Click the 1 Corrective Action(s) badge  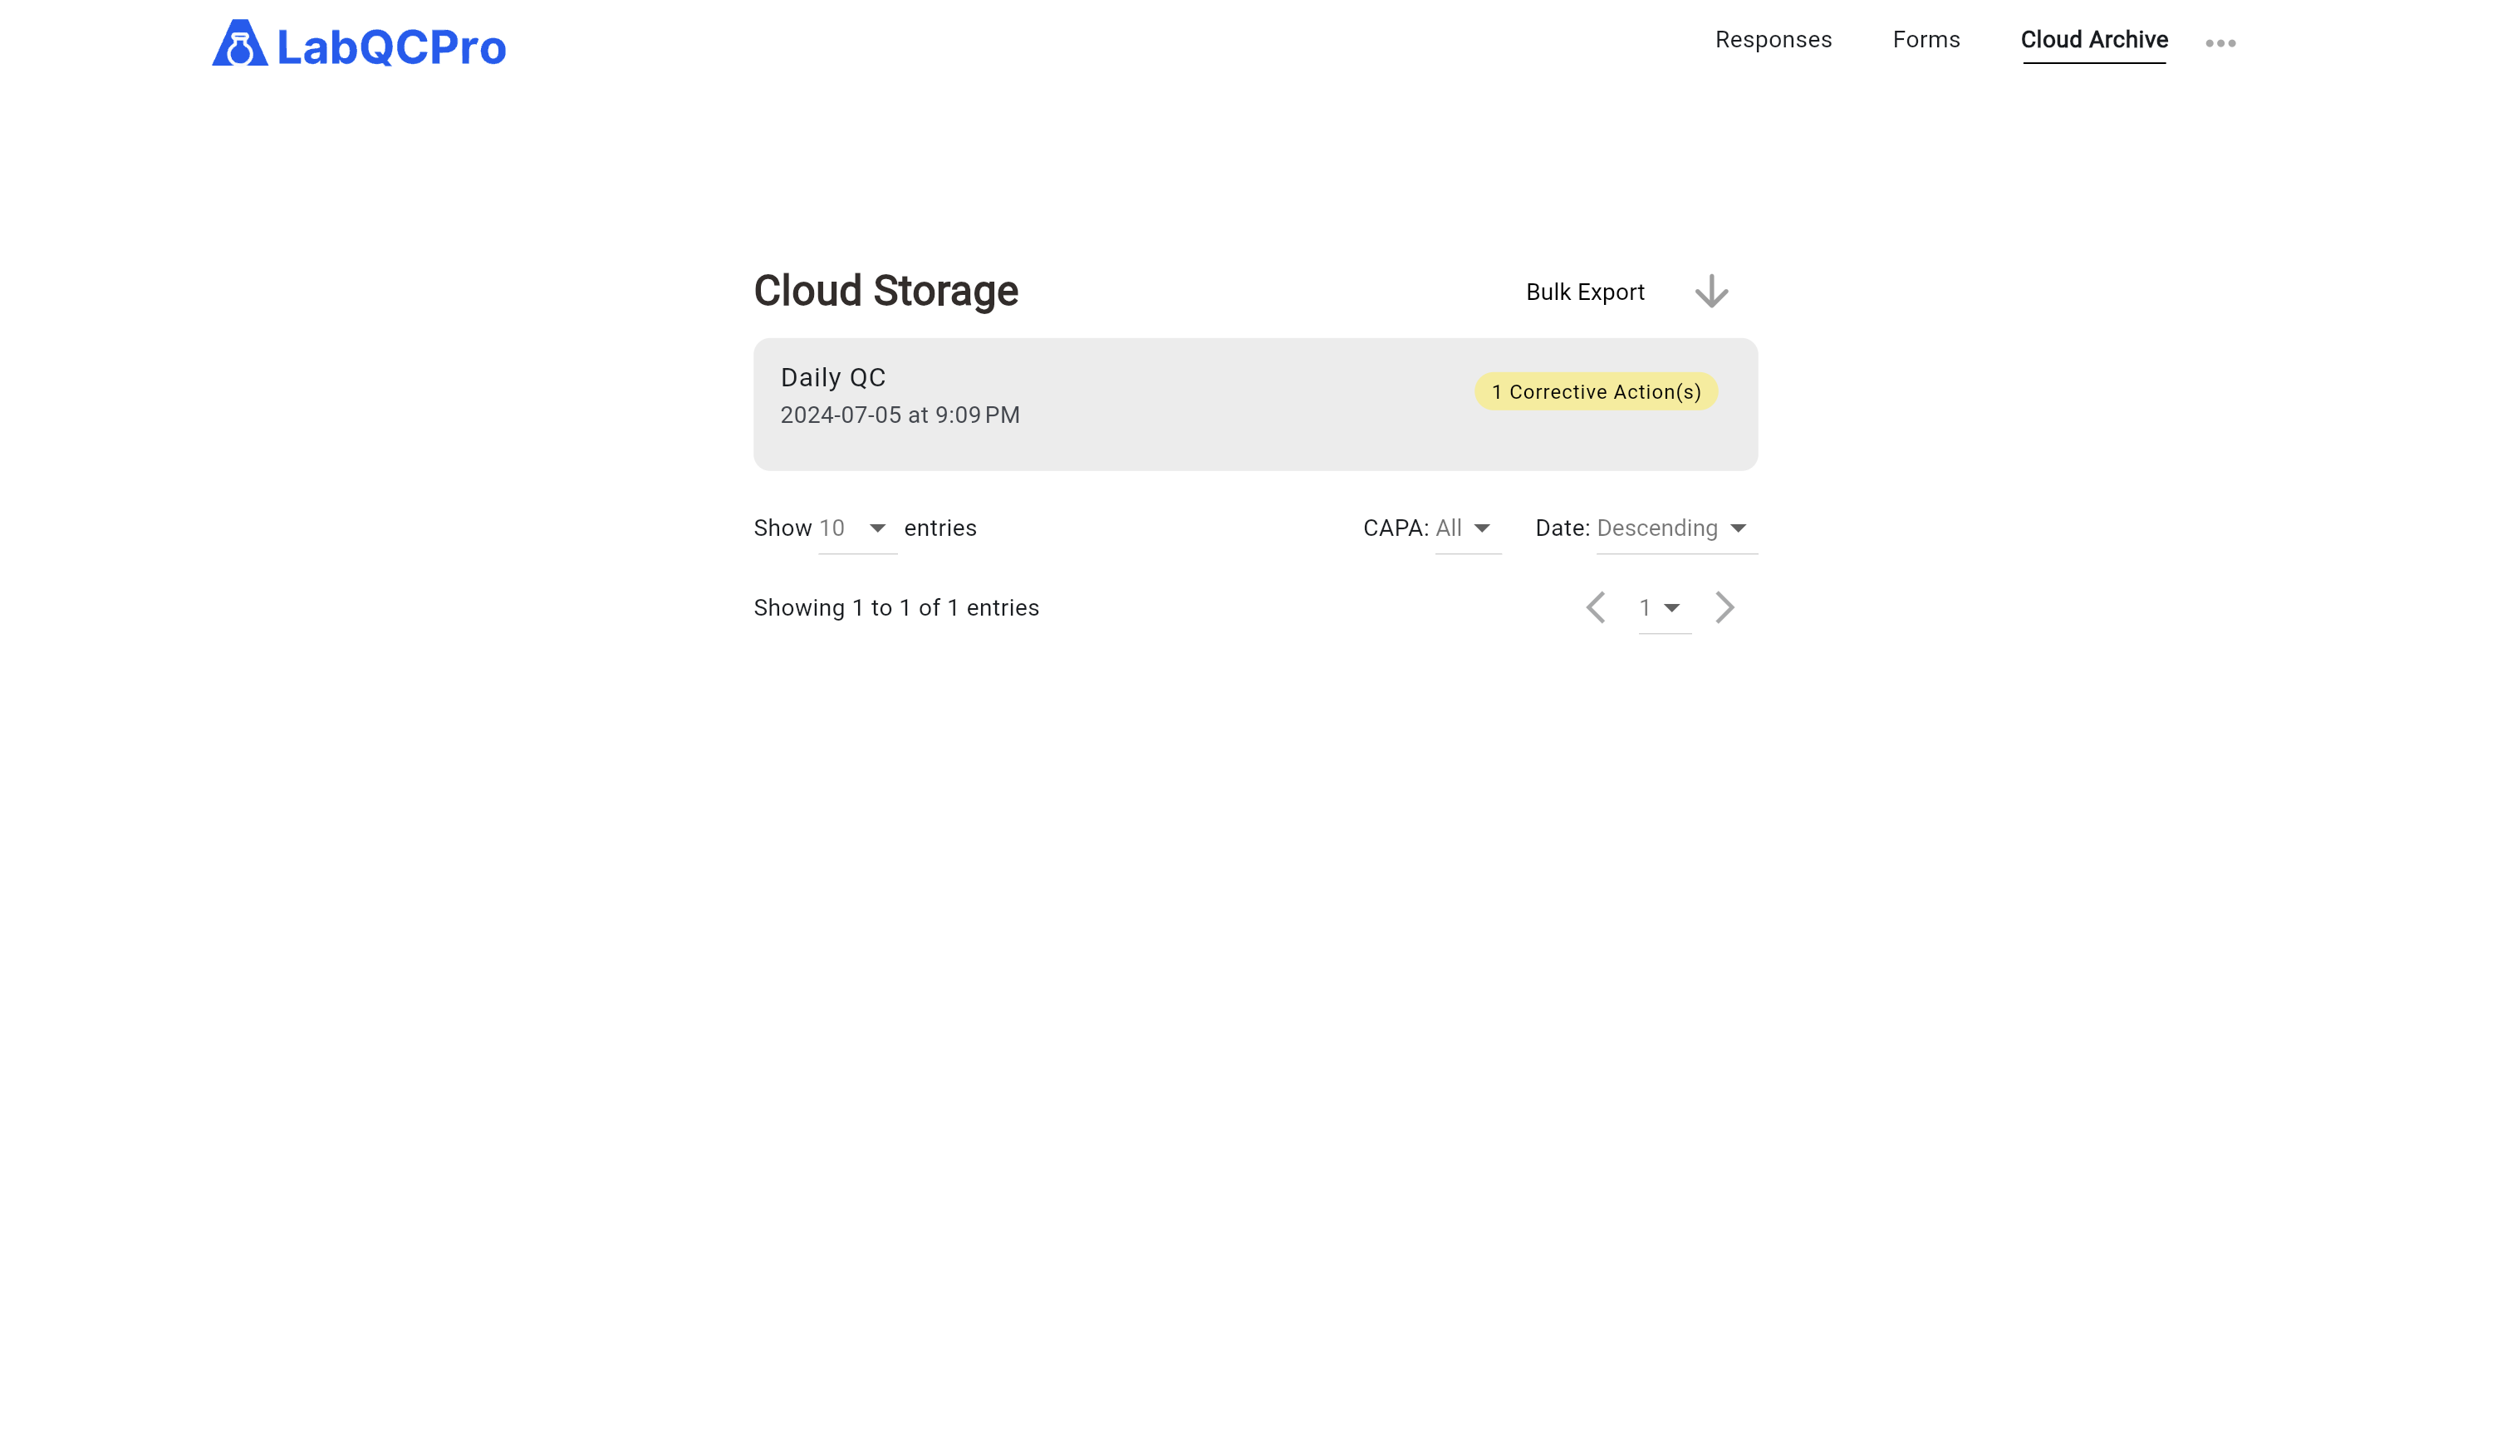[x=1595, y=392]
